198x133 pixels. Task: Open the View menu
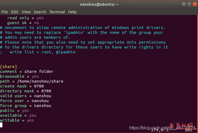(x=26, y=12)
